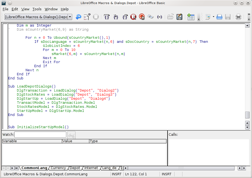This screenshot has height=178, width=252.
Task: Run the BASIC macro icon
Action: point(78,17)
